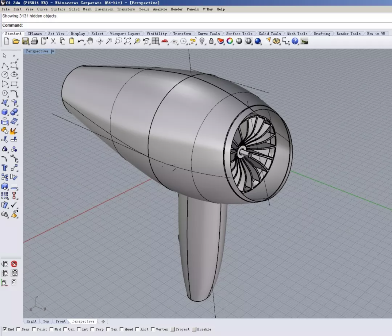Select the Pan view hand tool

tap(90, 41)
